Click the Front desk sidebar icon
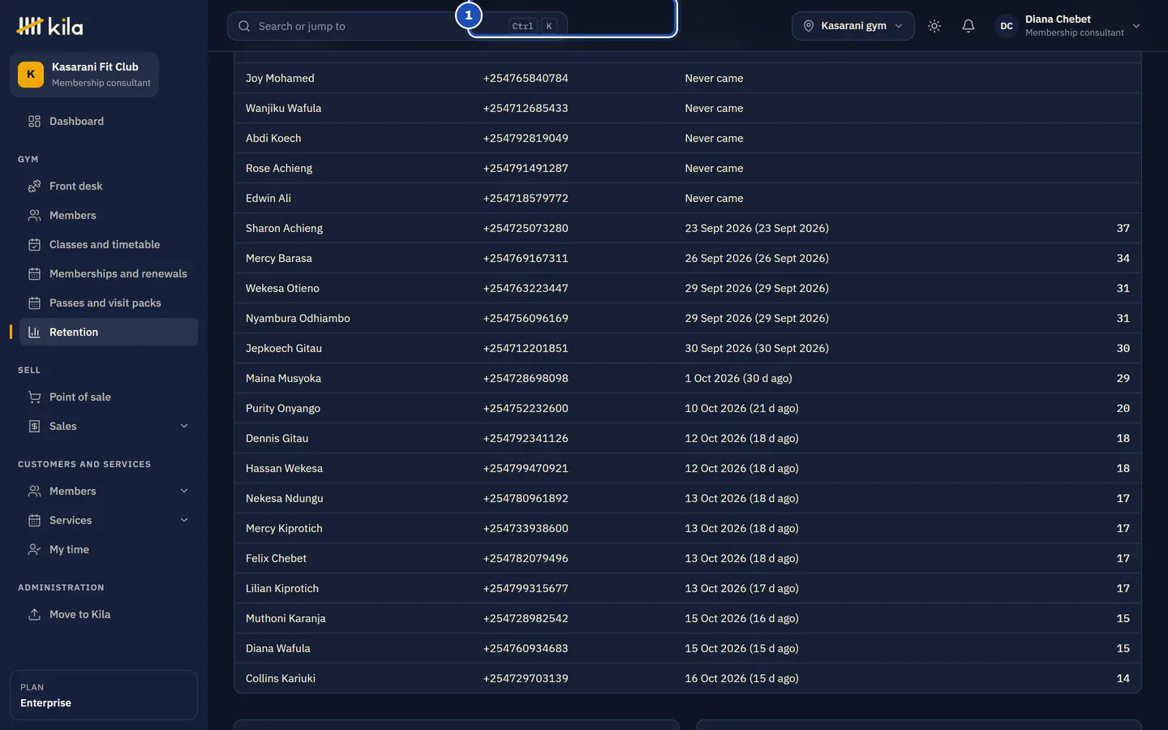The image size is (1168, 730). point(34,186)
